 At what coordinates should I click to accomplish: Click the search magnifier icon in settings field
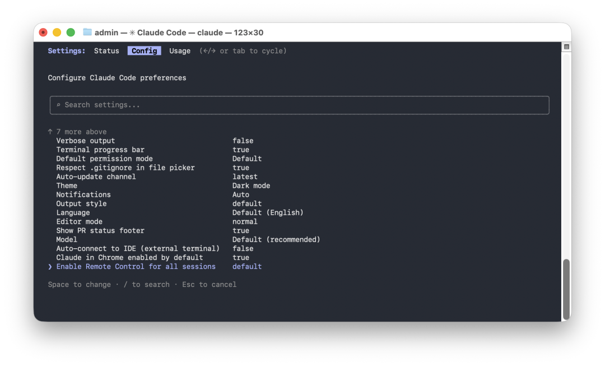click(x=59, y=105)
